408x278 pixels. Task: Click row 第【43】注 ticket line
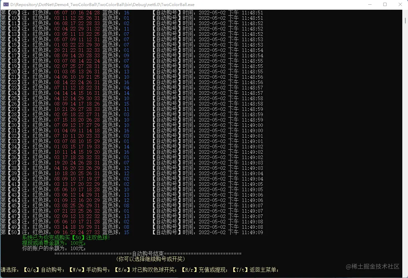click(132, 195)
